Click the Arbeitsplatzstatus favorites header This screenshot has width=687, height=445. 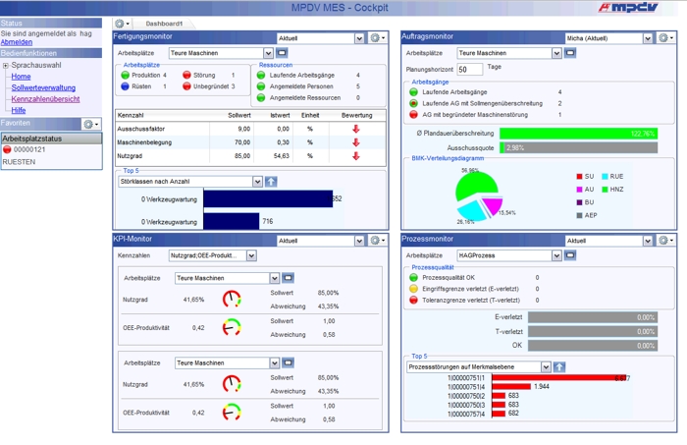(x=51, y=139)
